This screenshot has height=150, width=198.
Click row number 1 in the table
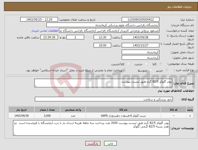190,116
